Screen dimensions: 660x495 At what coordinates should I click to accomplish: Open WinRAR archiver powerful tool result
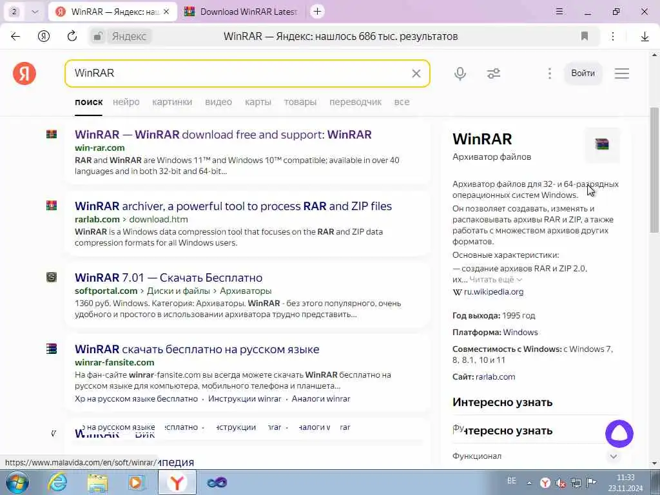point(233,206)
